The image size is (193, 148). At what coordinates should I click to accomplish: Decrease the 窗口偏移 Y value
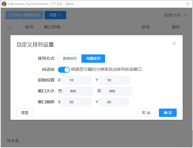[x=125, y=104]
